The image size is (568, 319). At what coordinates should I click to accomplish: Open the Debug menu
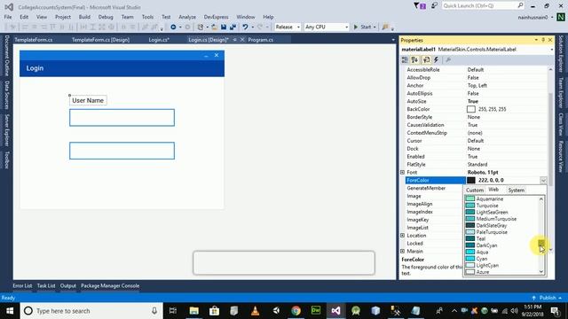(x=106, y=17)
